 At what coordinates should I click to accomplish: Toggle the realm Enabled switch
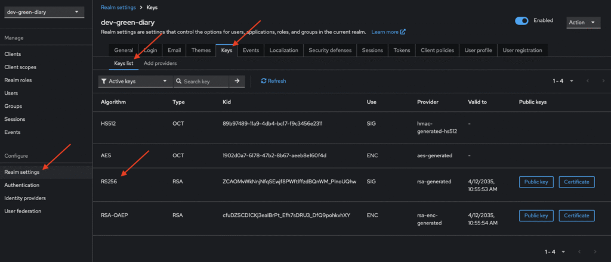pos(521,21)
